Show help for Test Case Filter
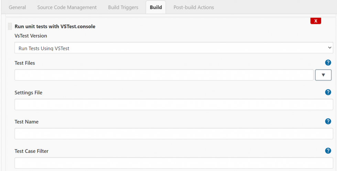This screenshot has width=337, height=171. (328, 151)
